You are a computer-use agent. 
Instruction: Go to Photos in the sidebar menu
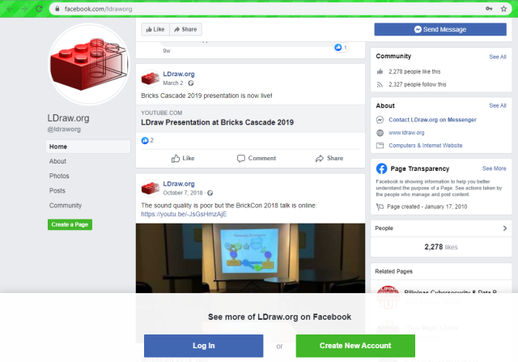pyautogui.click(x=59, y=176)
